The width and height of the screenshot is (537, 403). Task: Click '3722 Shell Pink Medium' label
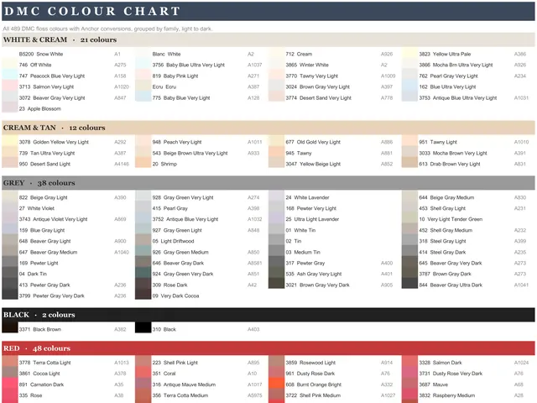313,395
